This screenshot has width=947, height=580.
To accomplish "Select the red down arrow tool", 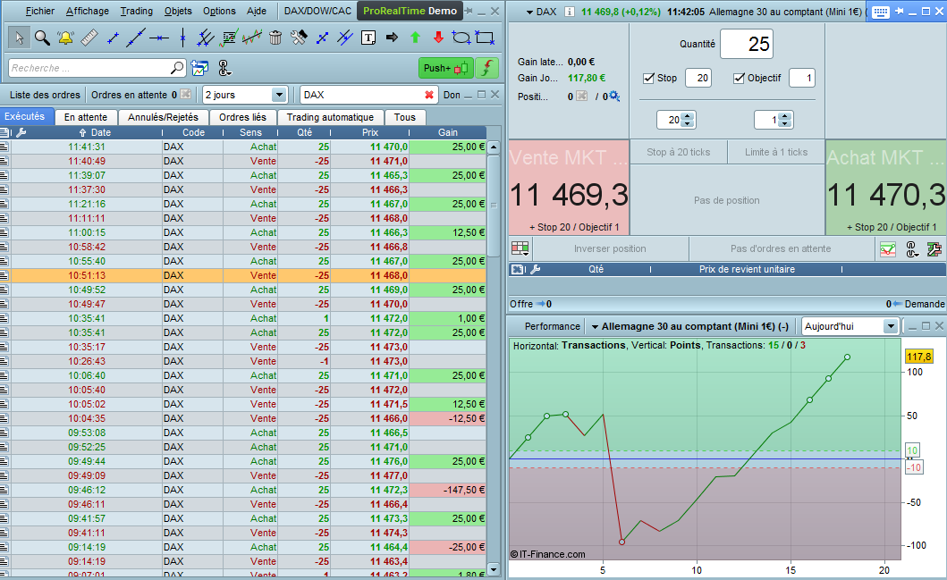I will 438,38.
